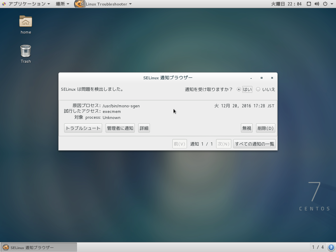
Task: Click the accessibility/window icon in top panel
Action: point(309,4)
